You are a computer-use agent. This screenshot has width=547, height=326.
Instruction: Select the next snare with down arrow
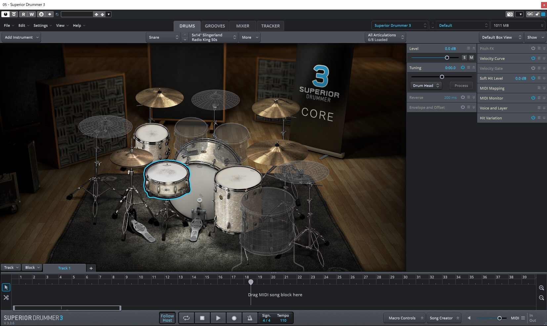(x=185, y=40)
